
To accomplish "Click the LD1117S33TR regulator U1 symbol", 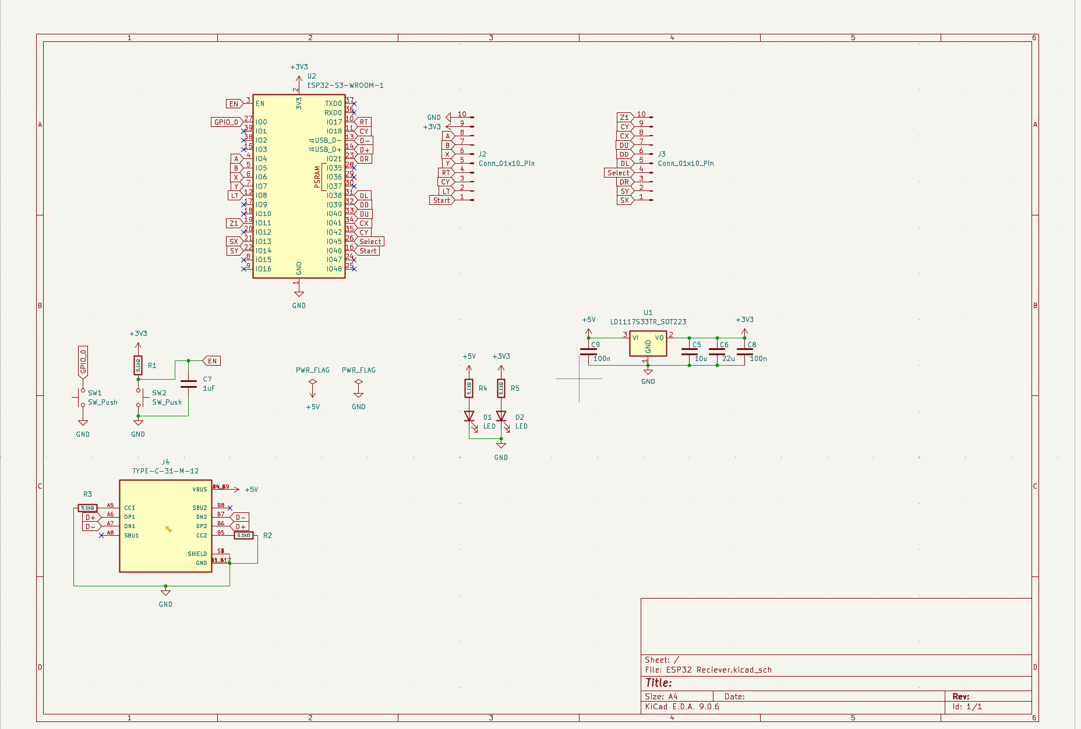I will coord(648,344).
